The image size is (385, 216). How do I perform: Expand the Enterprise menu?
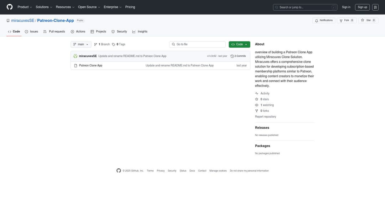[x=112, y=7]
